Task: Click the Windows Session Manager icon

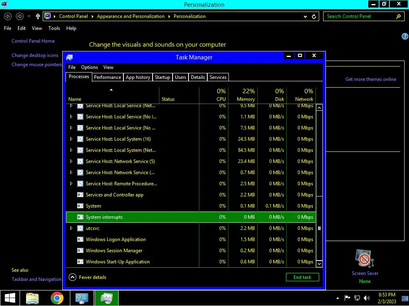Action: pos(80,251)
